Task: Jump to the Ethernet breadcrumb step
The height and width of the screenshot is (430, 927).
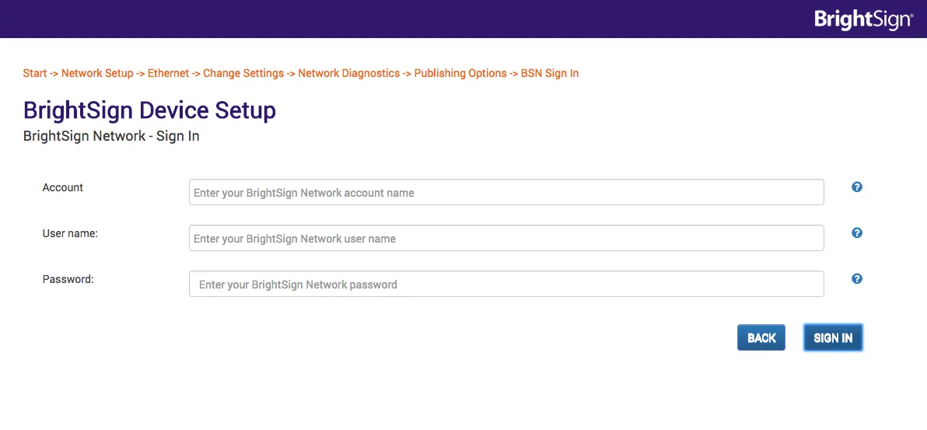Action: (168, 73)
